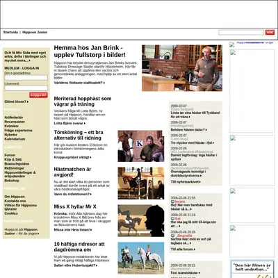
Task: Open the Hippson Junior navigation link
Action: [35, 32]
